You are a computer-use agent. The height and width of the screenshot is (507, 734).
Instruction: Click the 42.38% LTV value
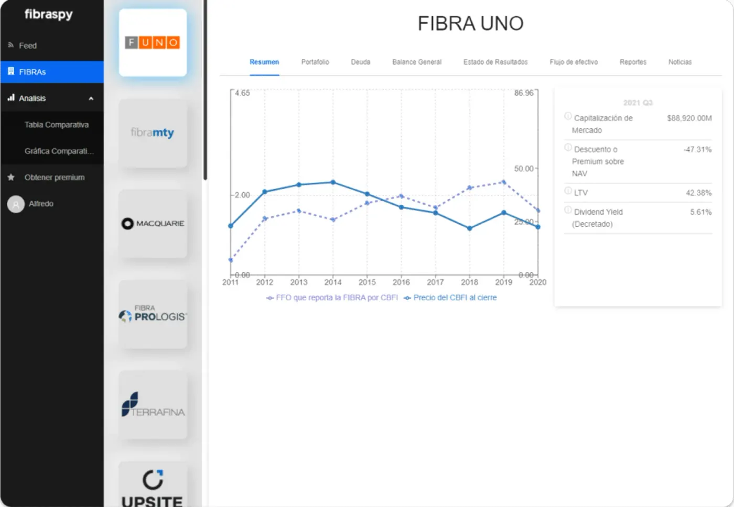click(699, 193)
